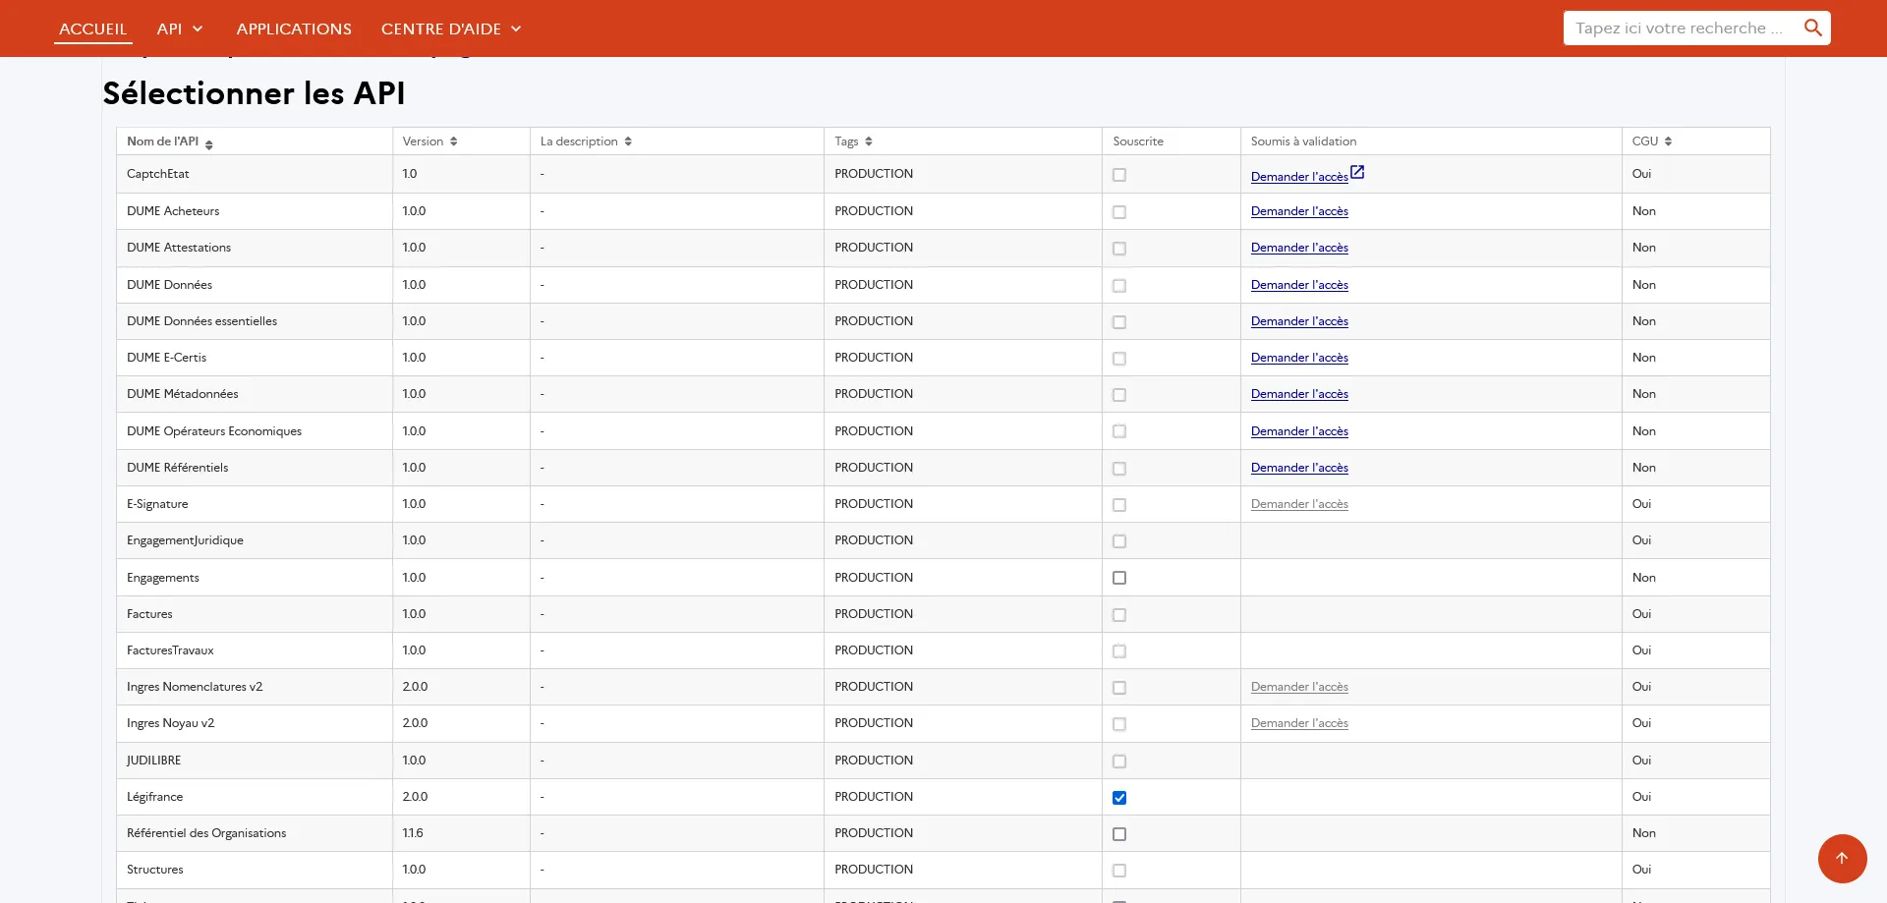Request access for DUME Acheteurs
Image resolution: width=1887 pixels, height=903 pixels.
[x=1299, y=211]
